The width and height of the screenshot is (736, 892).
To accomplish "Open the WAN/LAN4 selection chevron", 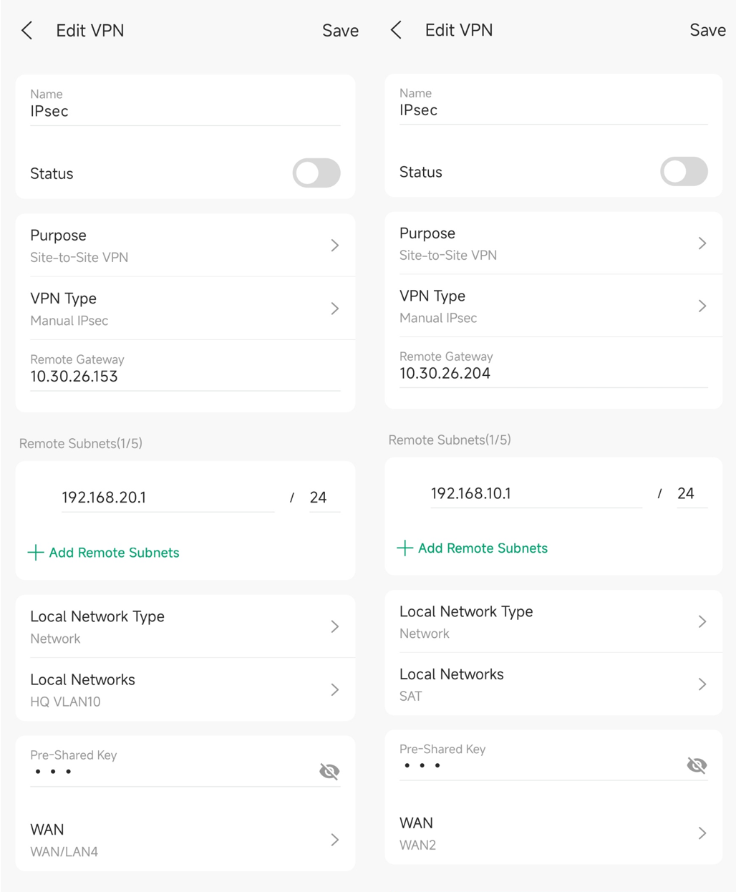I will click(334, 840).
